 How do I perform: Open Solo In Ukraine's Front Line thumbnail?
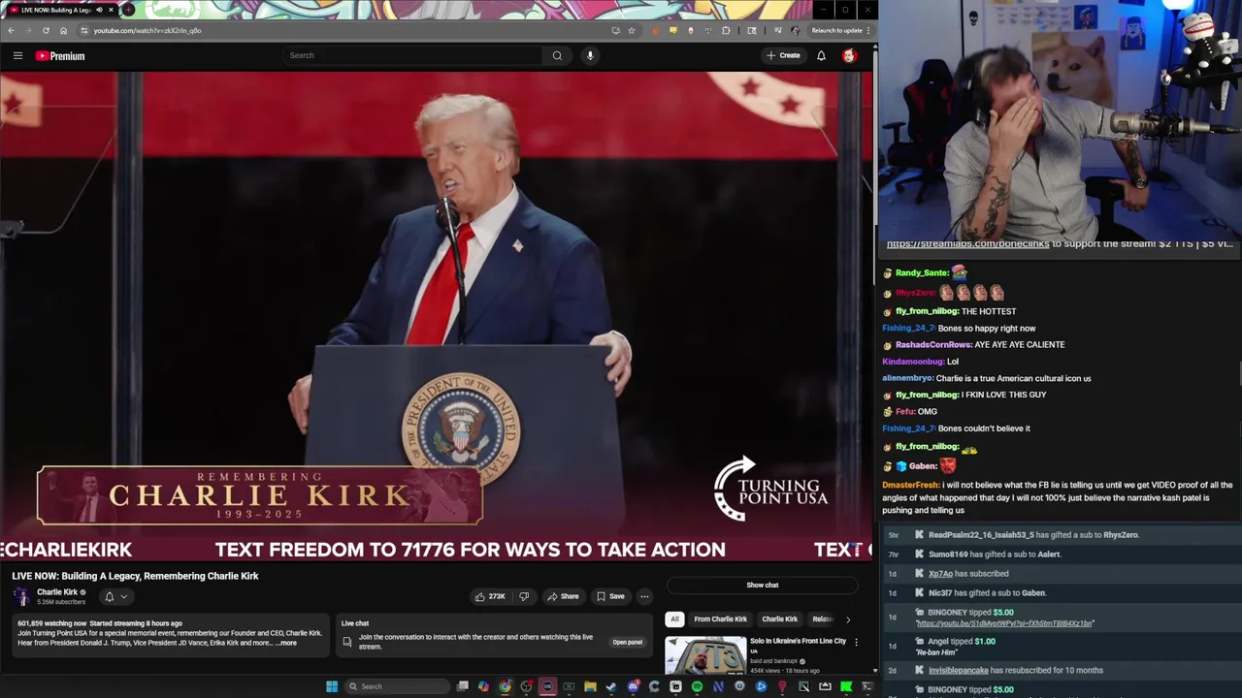coord(705,654)
